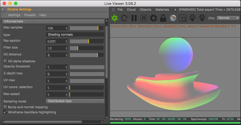Open the Materials menu
The image size is (241, 125).
click(x=162, y=9)
